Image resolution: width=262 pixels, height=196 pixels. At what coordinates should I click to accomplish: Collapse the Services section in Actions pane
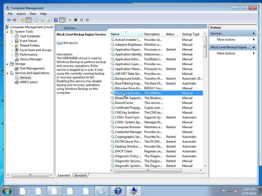[254, 33]
